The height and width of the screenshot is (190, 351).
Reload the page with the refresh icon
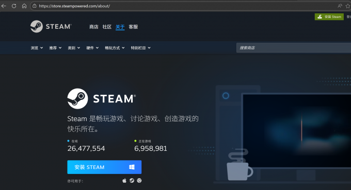point(14,6)
